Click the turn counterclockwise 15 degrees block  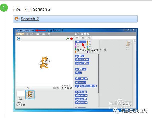82,63
